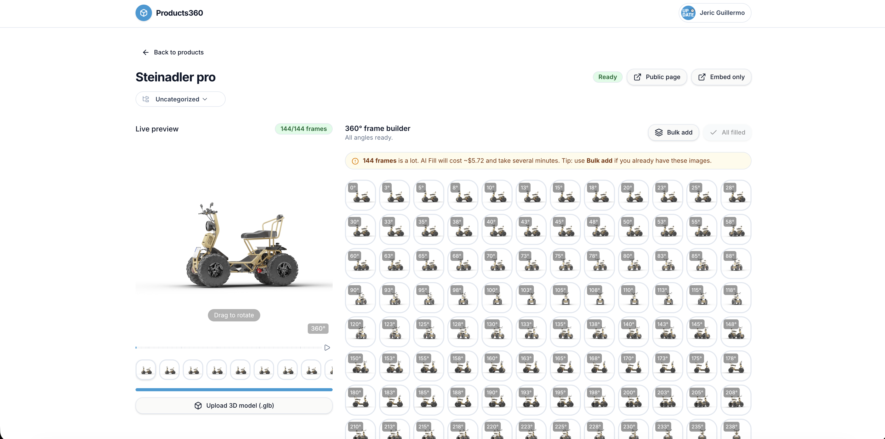Viewport: 885px width, 439px height.
Task: Open the 105° frame slot
Action: pos(565,297)
